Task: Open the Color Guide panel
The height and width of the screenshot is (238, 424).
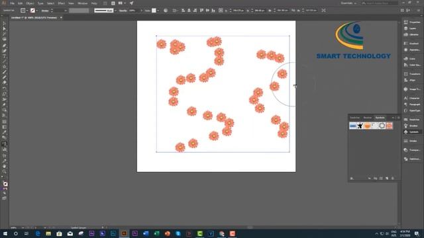Action: pos(412,65)
